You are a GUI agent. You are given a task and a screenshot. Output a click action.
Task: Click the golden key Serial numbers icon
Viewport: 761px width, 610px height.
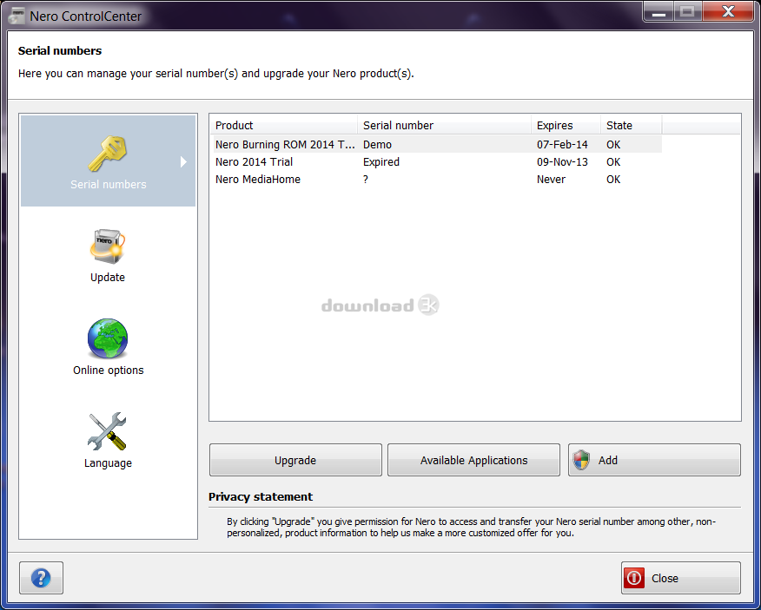pos(108,153)
